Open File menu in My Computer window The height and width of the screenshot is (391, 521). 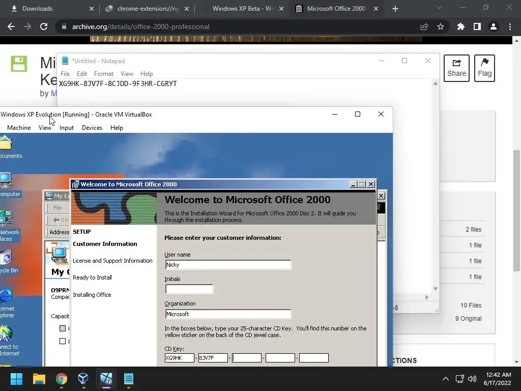point(57,208)
